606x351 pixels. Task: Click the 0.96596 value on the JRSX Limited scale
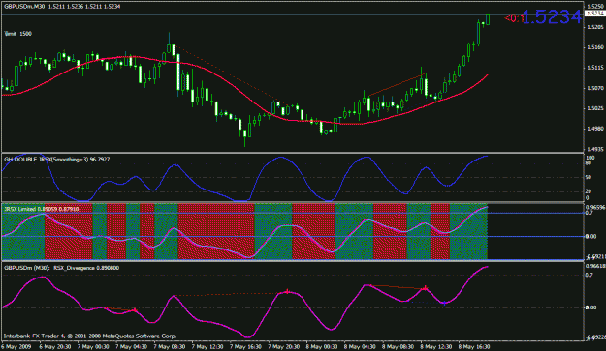click(595, 207)
